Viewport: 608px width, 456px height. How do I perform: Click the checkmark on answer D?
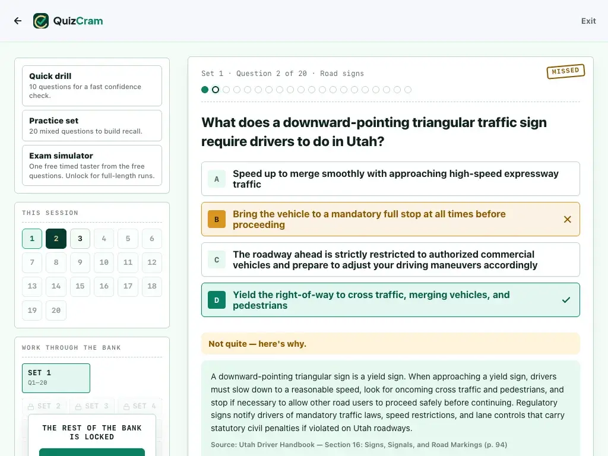point(566,300)
